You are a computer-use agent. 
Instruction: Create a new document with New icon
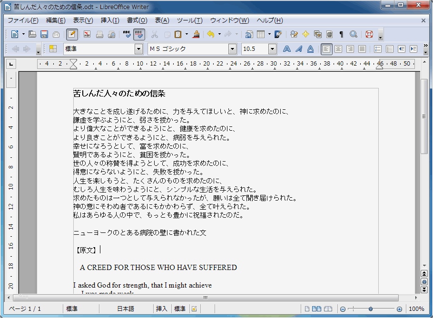(14, 35)
